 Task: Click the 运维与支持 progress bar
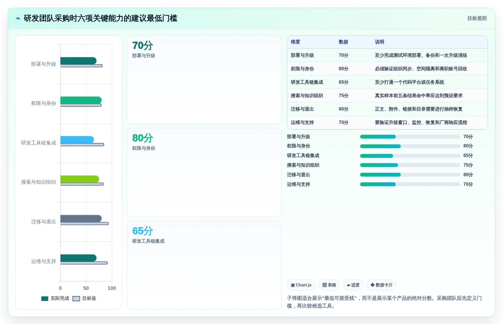pos(410,184)
